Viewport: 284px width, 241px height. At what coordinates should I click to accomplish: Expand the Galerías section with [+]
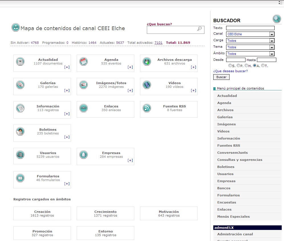click(x=67, y=90)
